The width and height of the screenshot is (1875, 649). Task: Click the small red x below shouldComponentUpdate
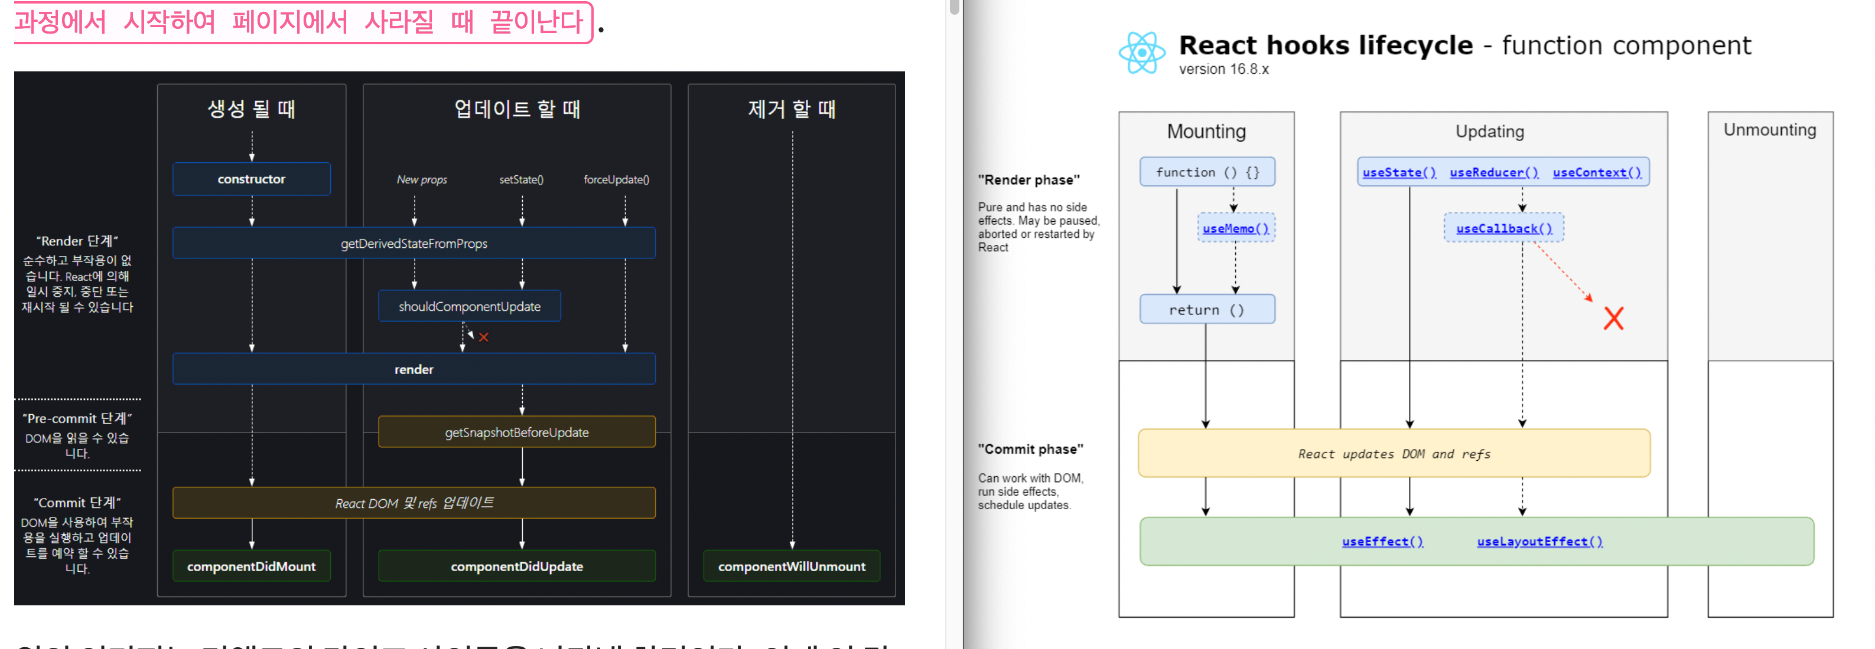pyautogui.click(x=483, y=337)
